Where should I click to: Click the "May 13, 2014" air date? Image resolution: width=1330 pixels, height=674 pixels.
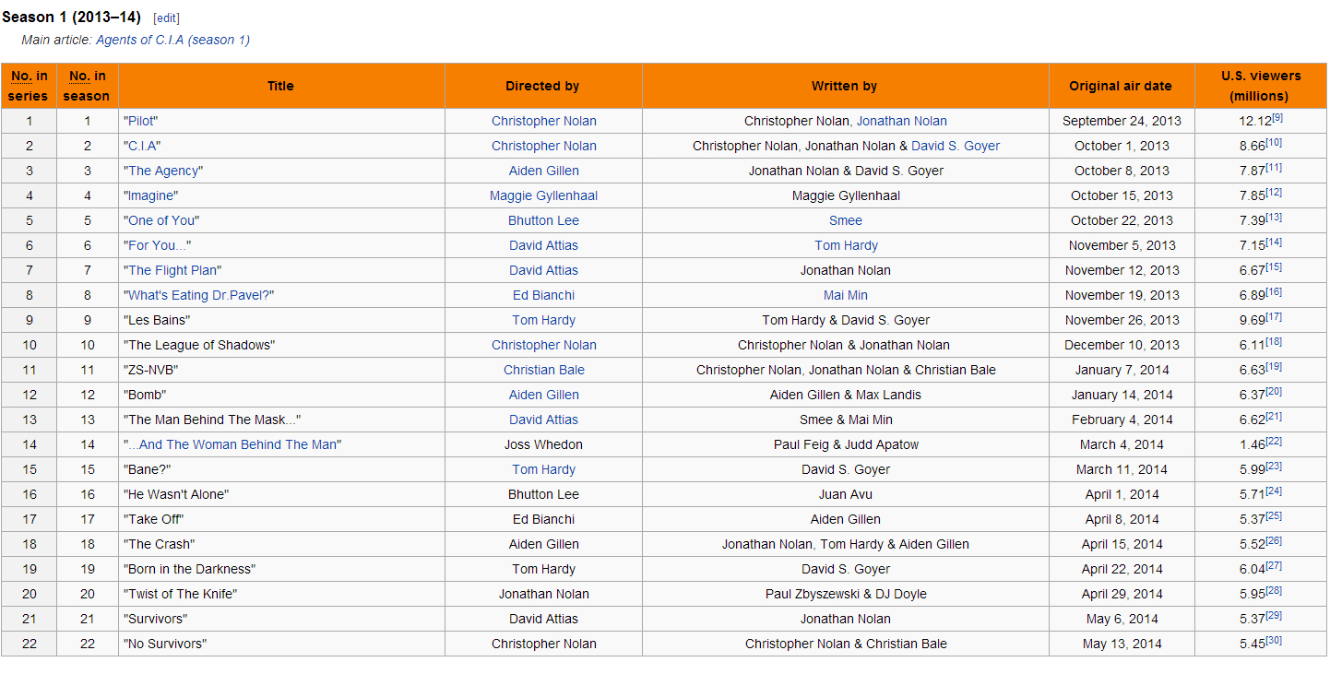point(1122,644)
